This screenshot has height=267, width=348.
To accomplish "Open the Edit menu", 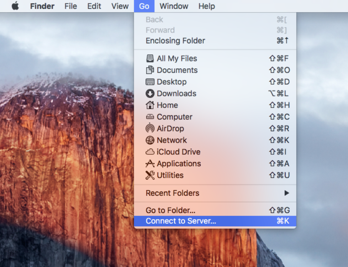I will 94,6.
